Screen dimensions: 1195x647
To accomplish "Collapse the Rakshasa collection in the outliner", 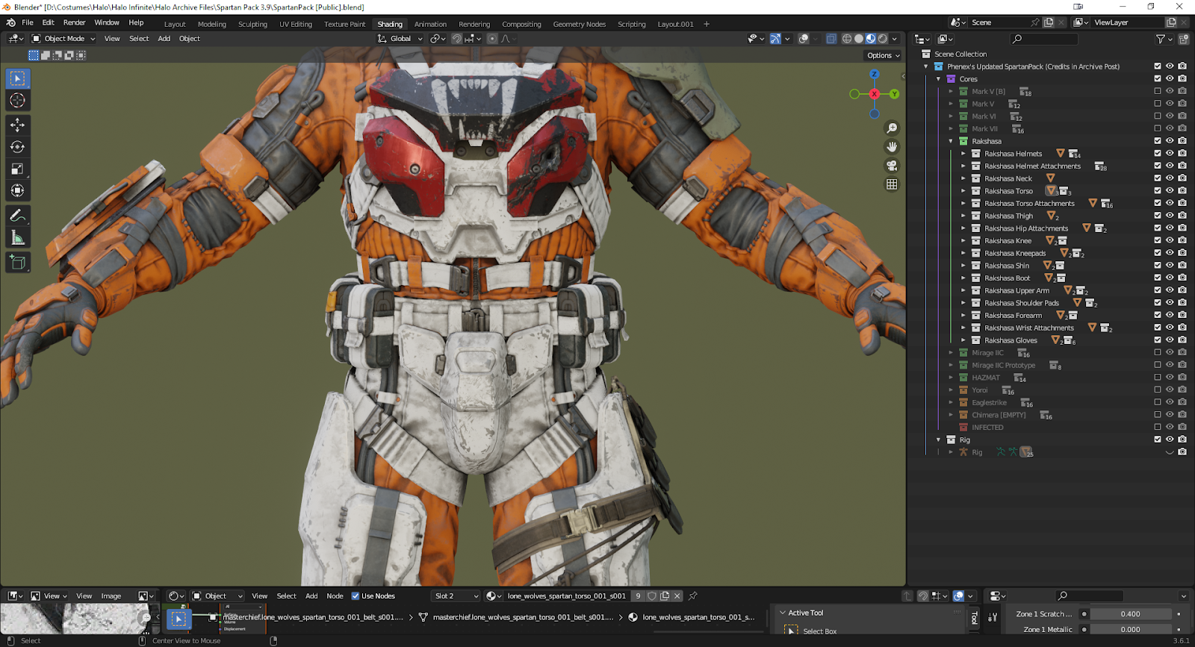I will pos(951,141).
